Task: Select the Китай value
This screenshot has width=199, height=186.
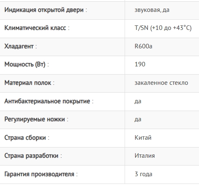Action: [x=143, y=138]
